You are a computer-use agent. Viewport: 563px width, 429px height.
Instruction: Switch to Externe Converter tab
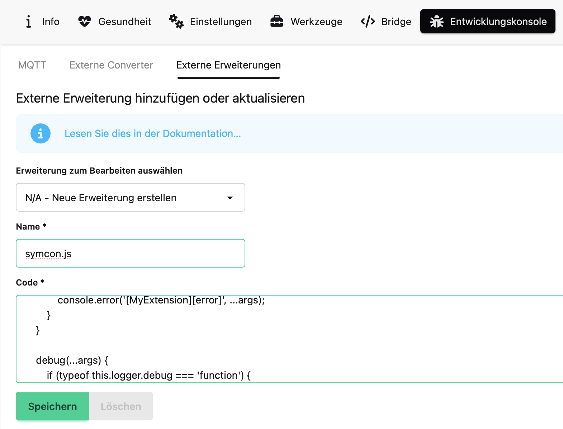pos(111,65)
